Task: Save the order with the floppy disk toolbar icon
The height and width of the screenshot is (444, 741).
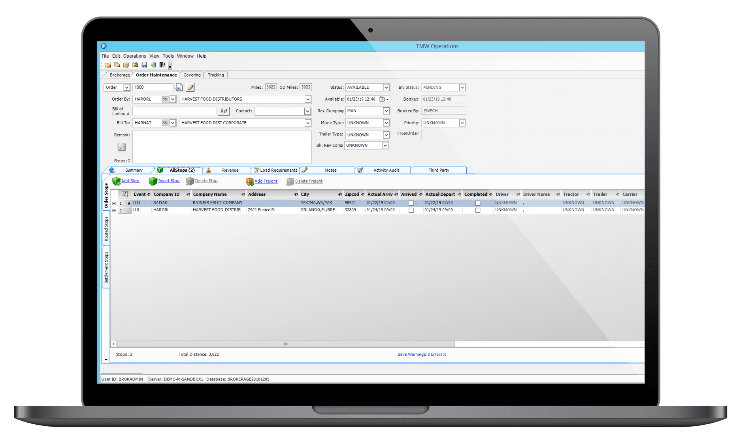Action: [144, 65]
